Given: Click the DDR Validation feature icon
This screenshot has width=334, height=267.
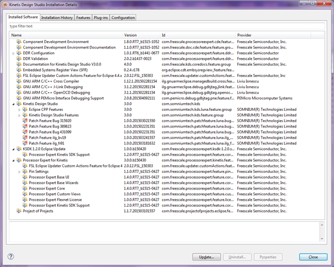Looking at the screenshot, I should coord(19,59).
